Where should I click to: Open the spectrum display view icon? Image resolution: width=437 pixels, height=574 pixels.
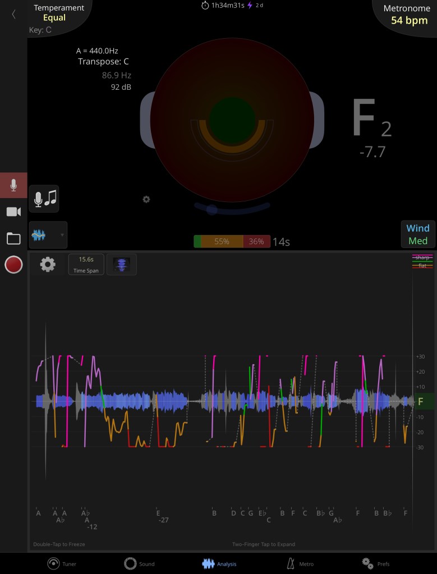point(122,264)
